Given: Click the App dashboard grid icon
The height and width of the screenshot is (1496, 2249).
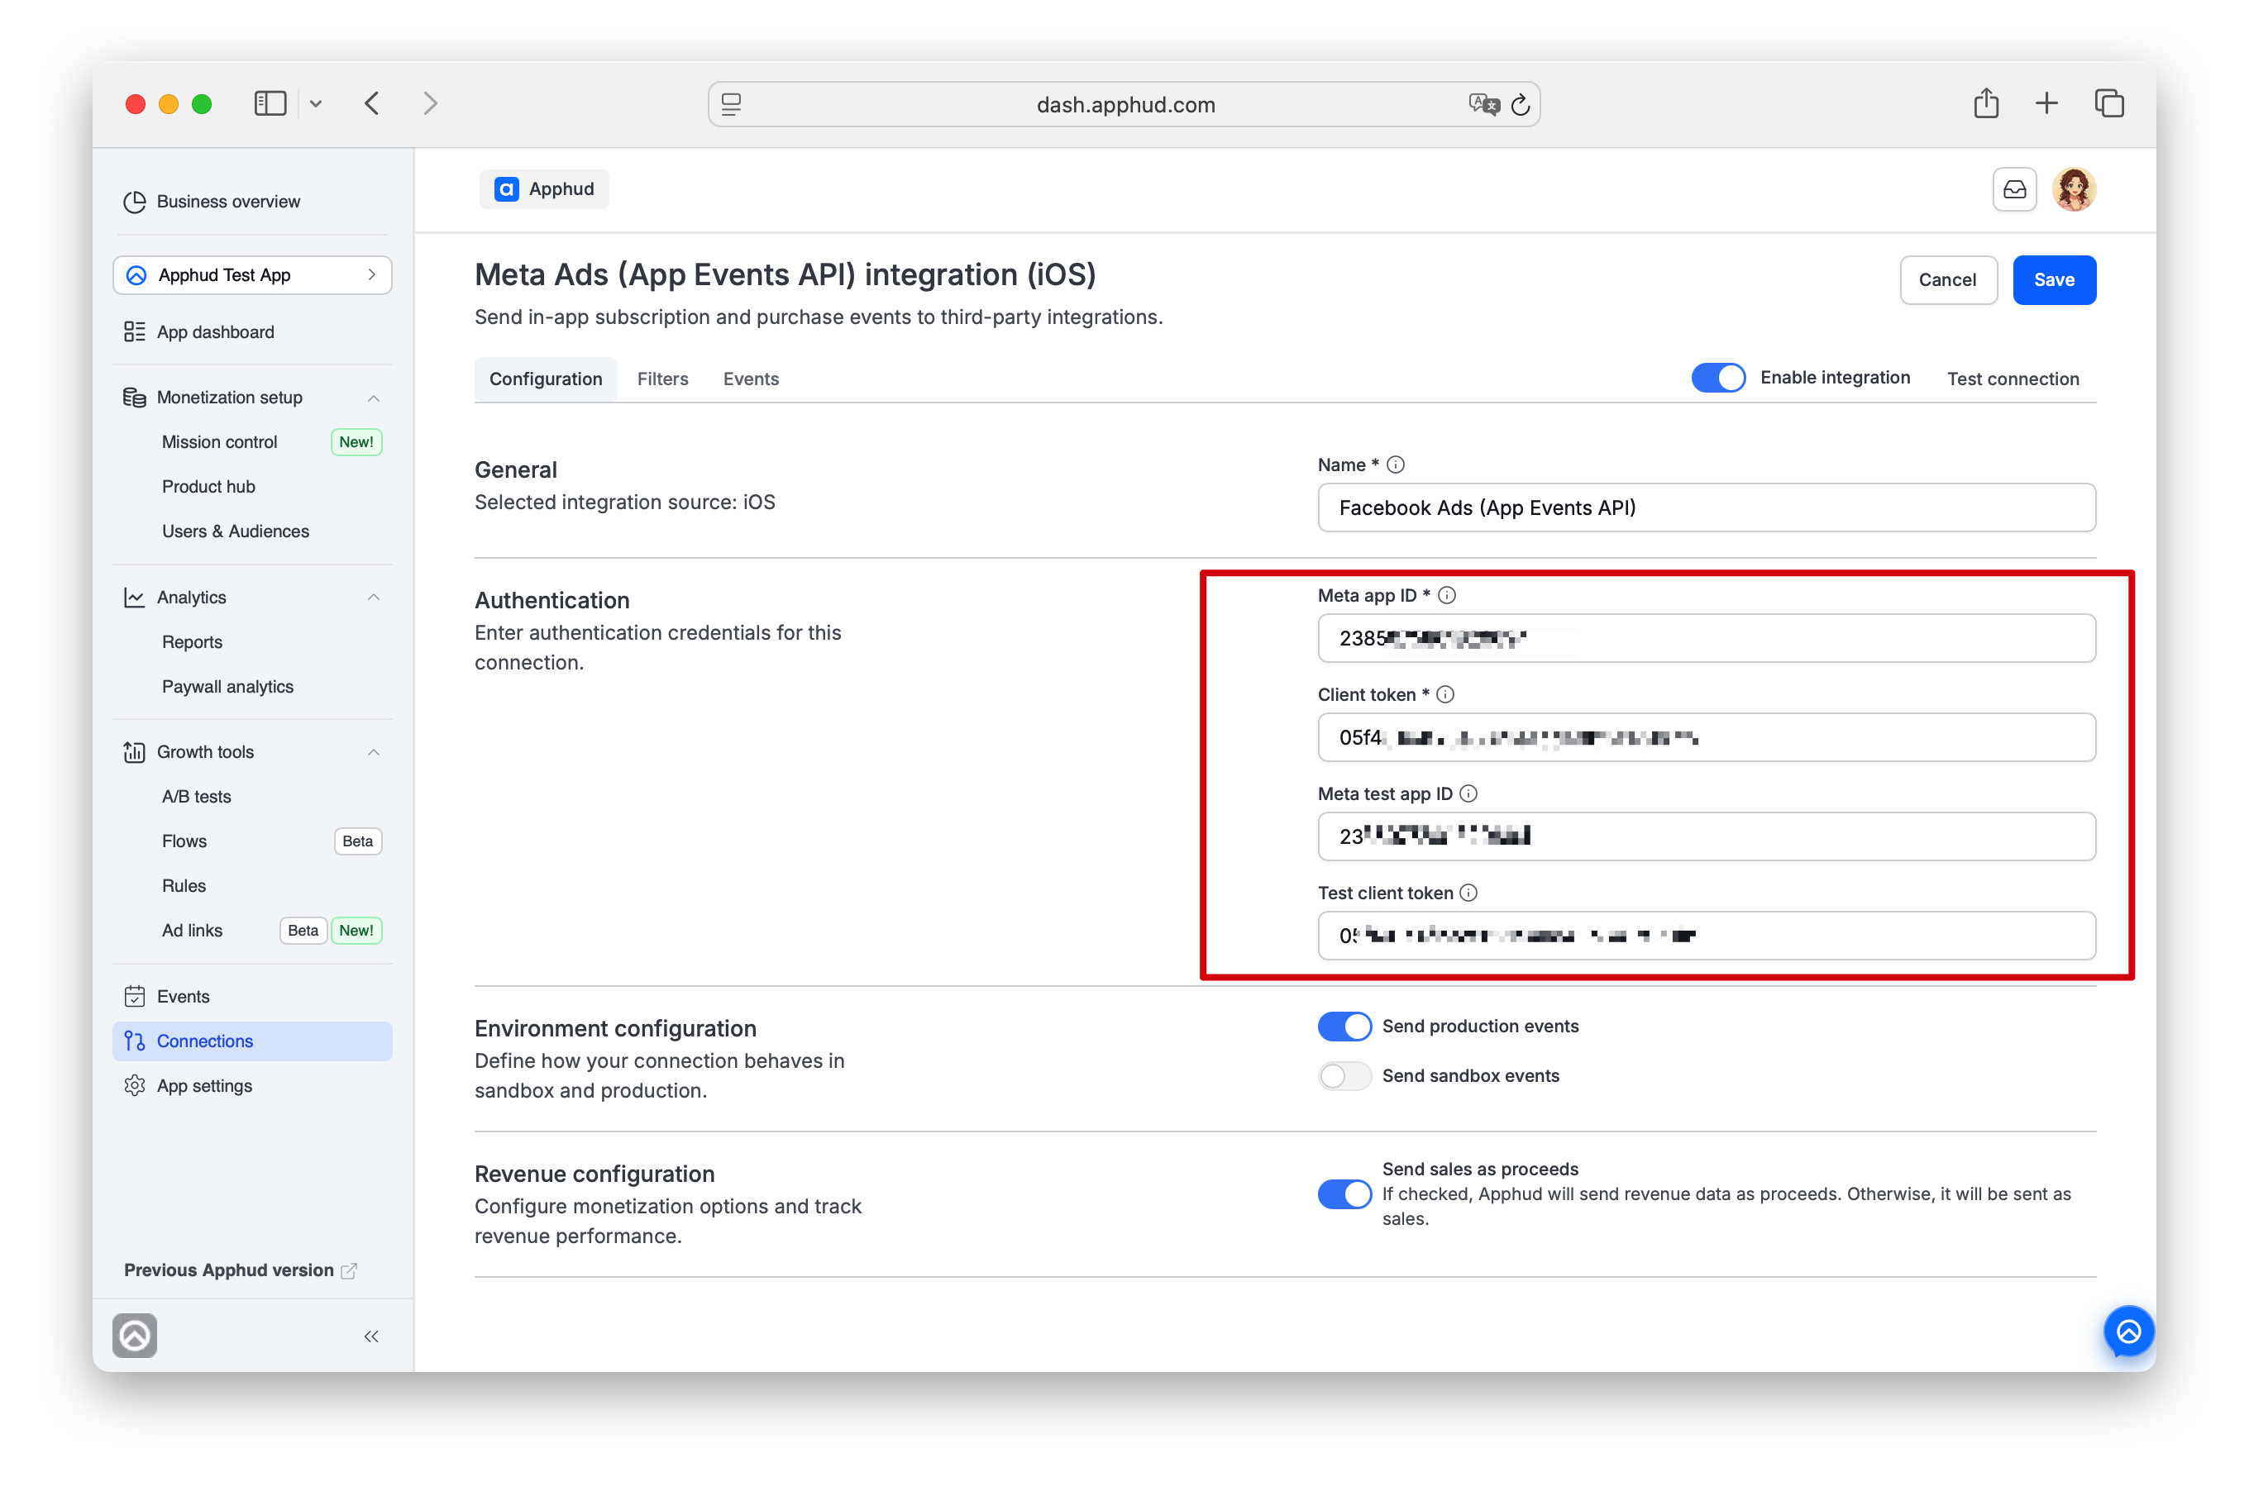Looking at the screenshot, I should [135, 331].
